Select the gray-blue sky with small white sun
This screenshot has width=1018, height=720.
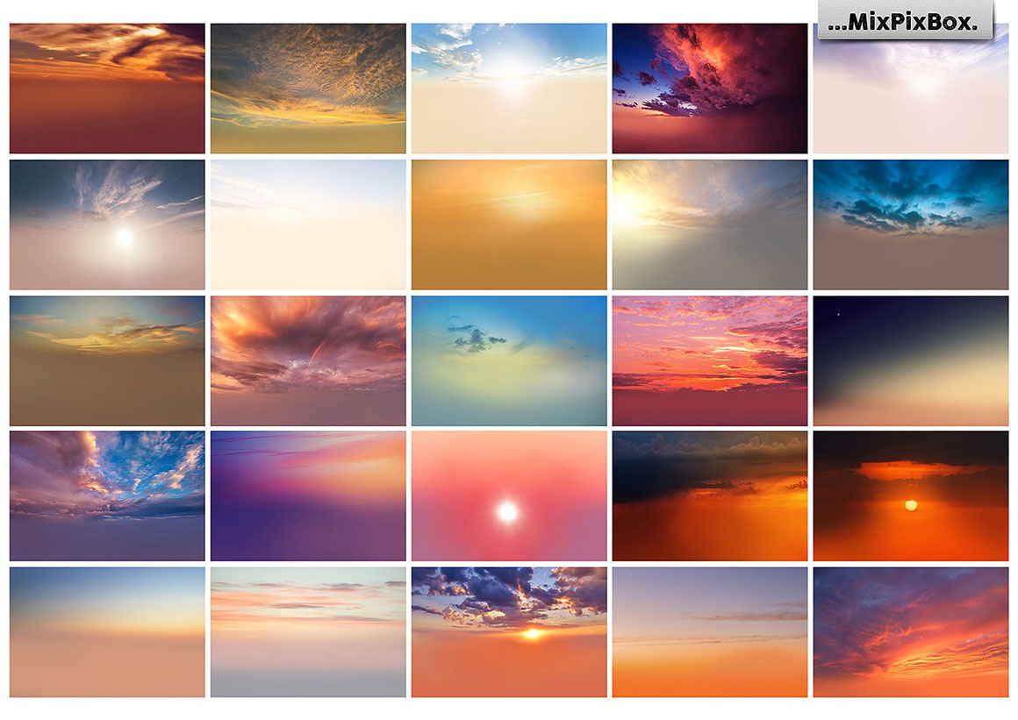(107, 225)
